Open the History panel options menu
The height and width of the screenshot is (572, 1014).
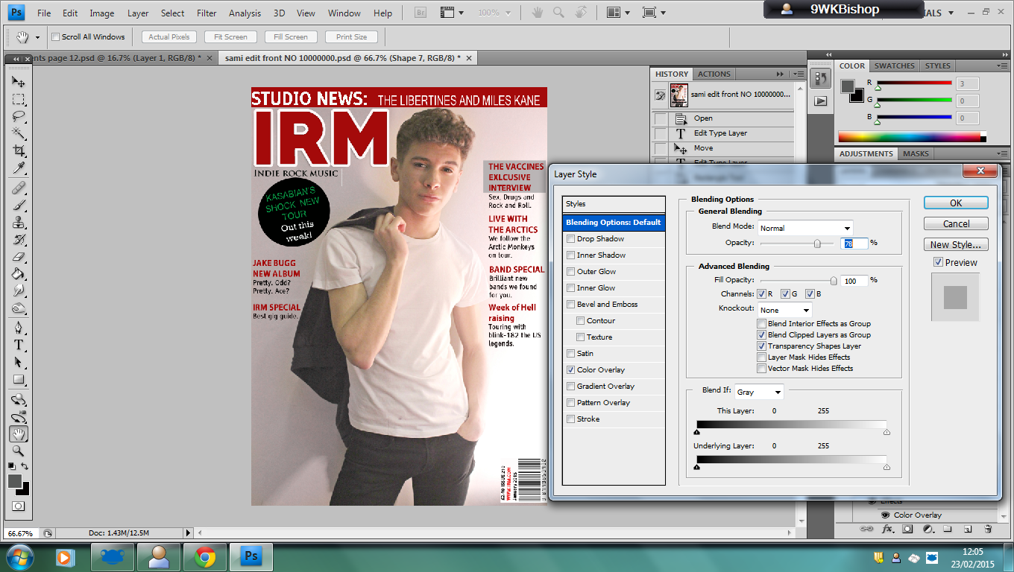(x=799, y=74)
